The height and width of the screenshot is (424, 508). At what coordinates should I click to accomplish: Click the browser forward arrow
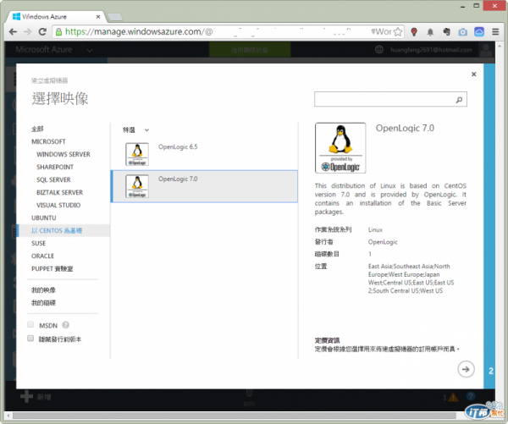28,32
